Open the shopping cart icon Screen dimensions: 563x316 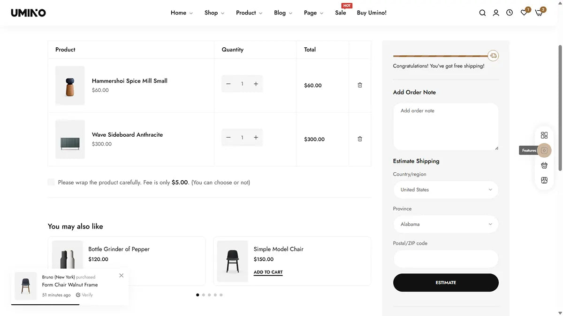coord(539,13)
